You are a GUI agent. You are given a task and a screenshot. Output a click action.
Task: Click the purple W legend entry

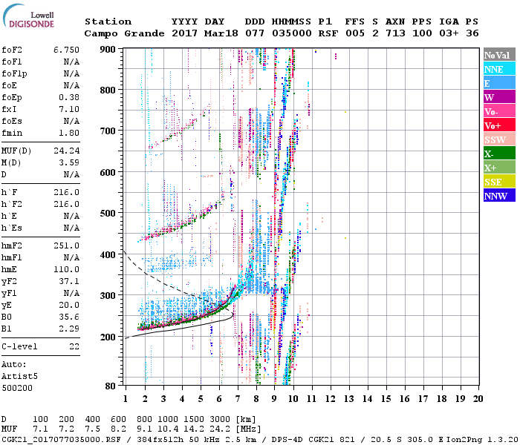coord(498,97)
